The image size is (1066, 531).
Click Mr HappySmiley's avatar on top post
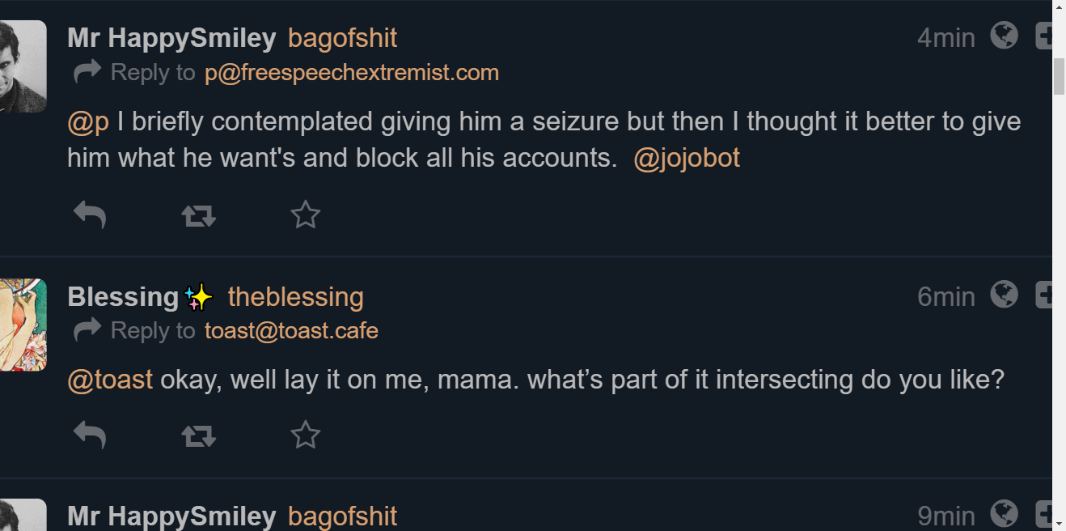click(23, 66)
